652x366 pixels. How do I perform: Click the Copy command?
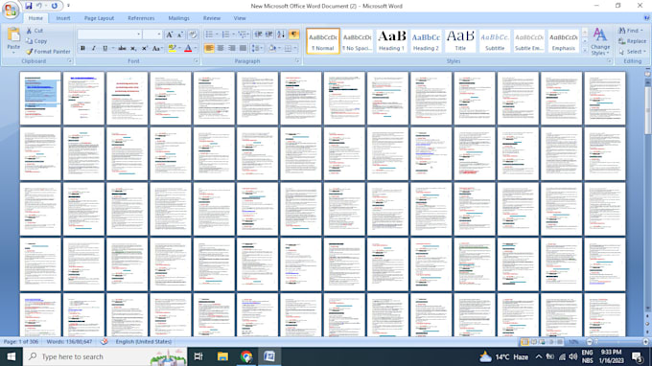tap(36, 41)
